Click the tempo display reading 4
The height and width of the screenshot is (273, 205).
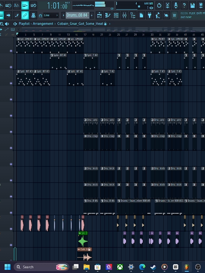coord(136,3)
